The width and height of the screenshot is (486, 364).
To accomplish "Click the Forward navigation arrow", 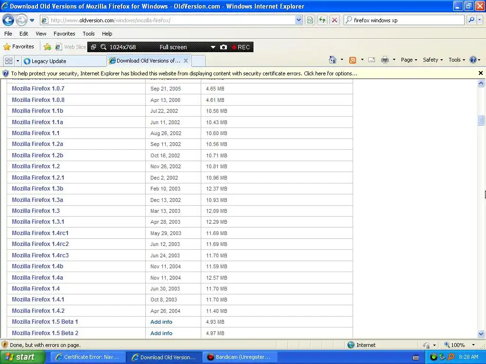I will (x=21, y=20).
